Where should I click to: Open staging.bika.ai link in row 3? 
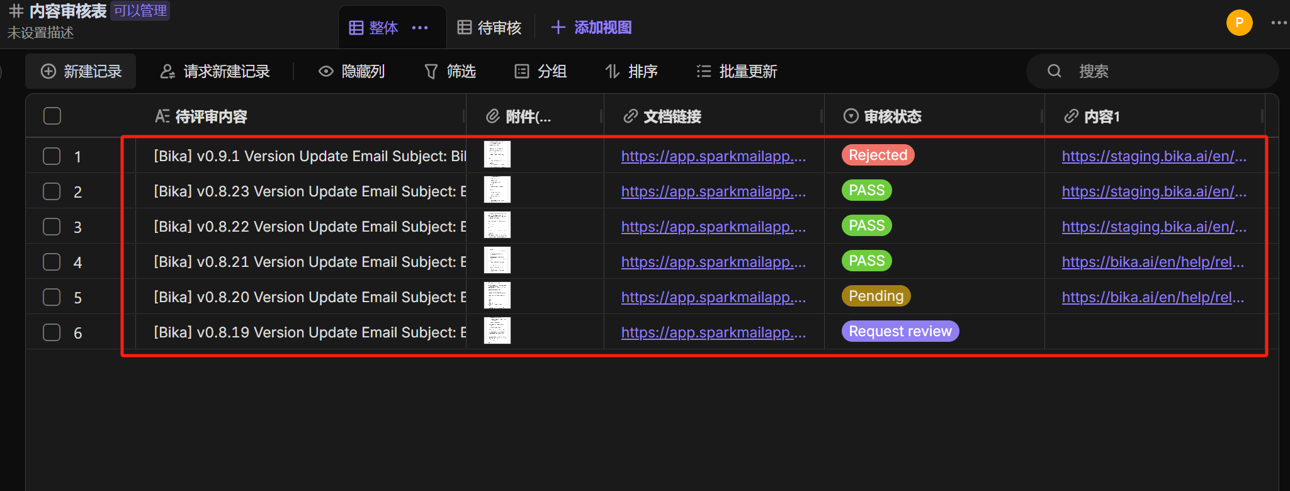(1154, 227)
